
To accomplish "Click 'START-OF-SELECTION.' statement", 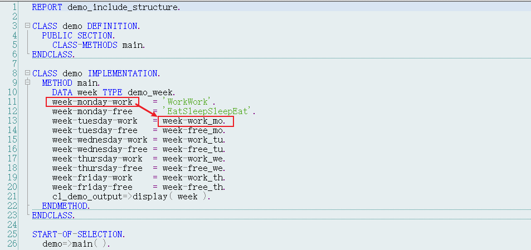I will [x=79, y=234].
